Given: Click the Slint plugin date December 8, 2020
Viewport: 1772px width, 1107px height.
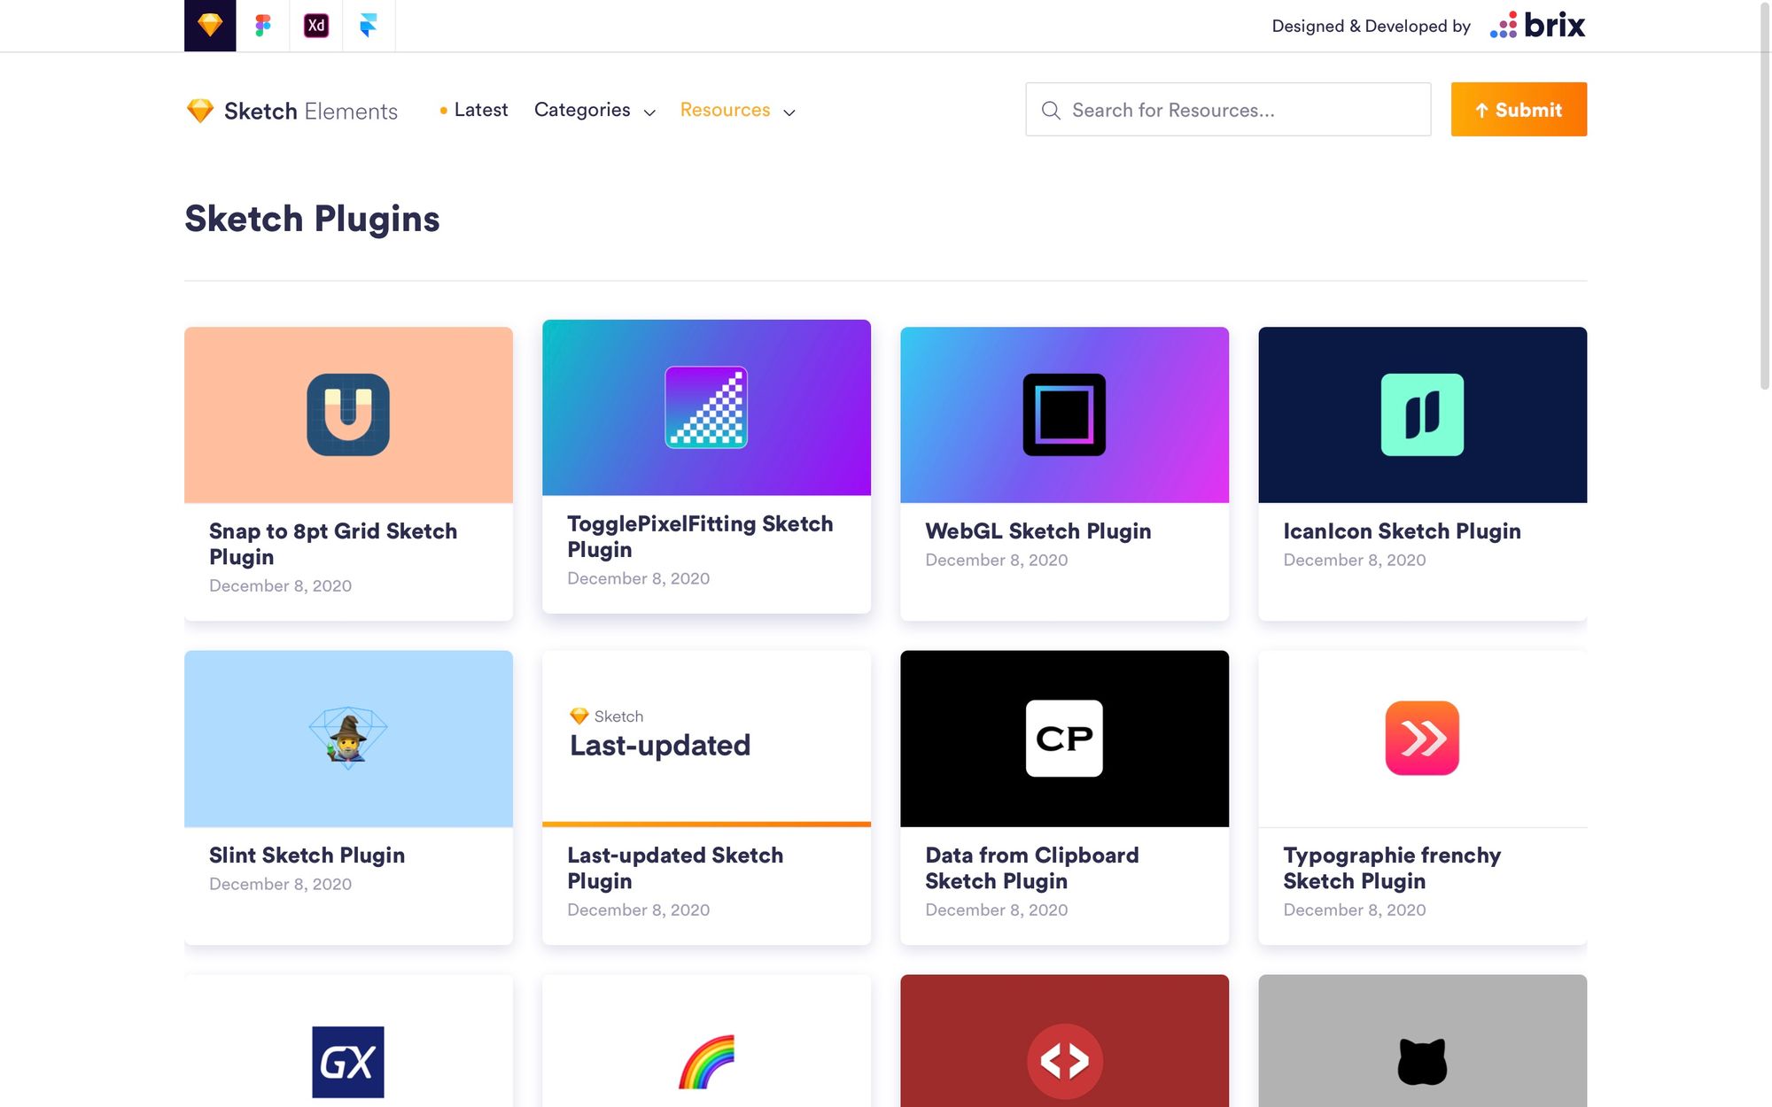Looking at the screenshot, I should click(x=280, y=884).
